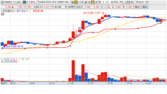Screen dimensions: 167x94
Task: Click the 최우선 price label
Action: [x=79, y=7]
